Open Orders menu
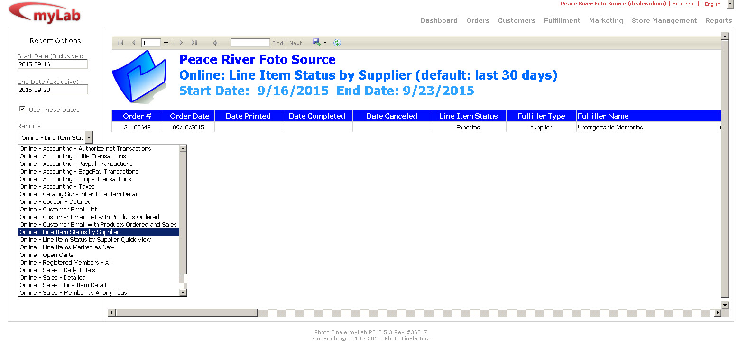This screenshot has height=347, width=738. [478, 20]
